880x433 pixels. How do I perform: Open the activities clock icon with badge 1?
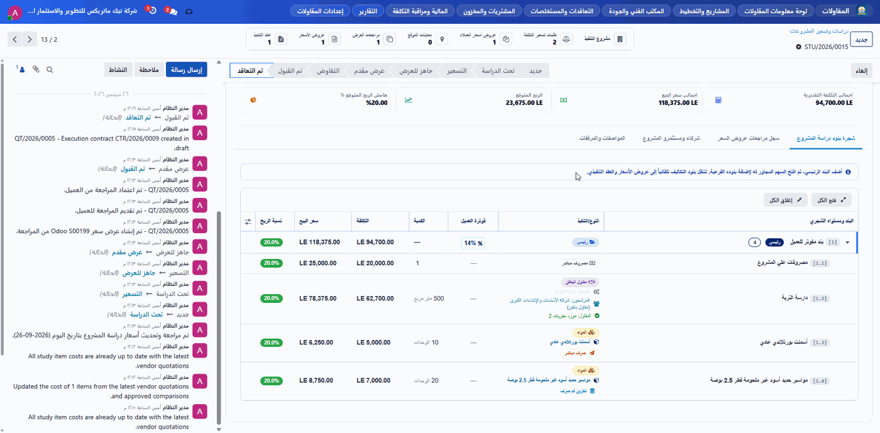(152, 11)
